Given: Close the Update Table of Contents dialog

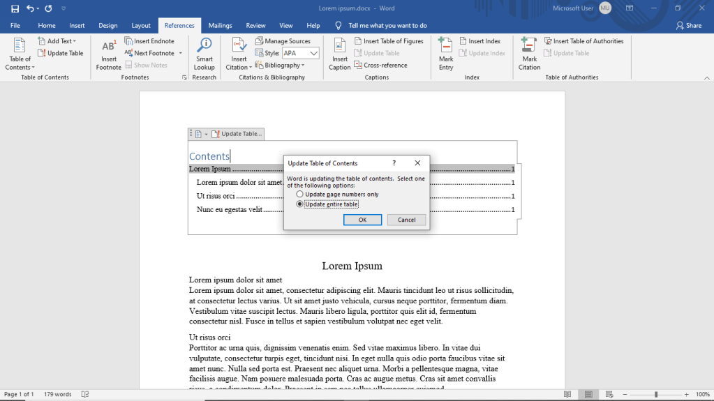Looking at the screenshot, I should 417,163.
